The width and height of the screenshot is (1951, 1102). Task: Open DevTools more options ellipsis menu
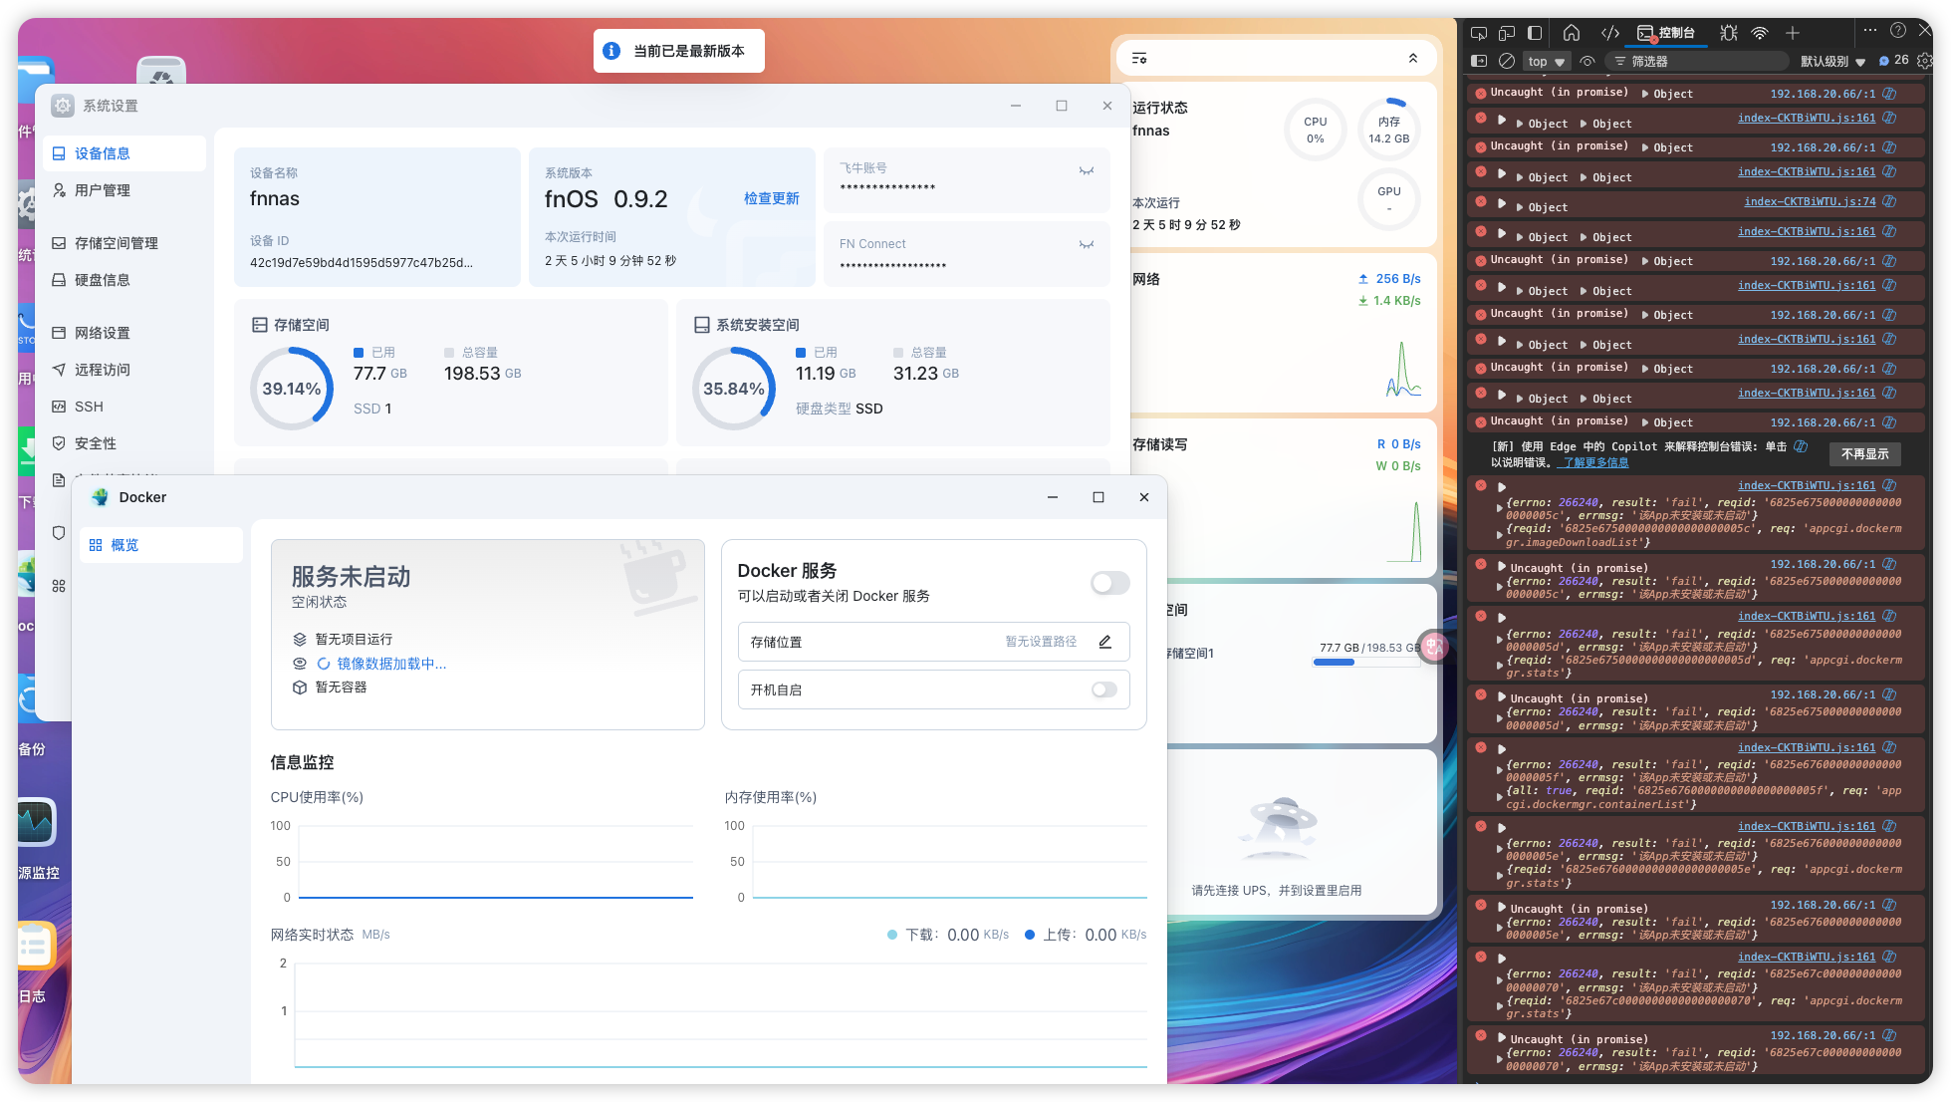[1870, 30]
